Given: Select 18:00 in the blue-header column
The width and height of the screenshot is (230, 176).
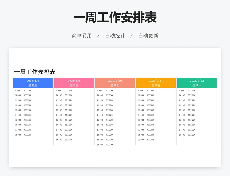Looking at the screenshot, I should coord(18,135).
